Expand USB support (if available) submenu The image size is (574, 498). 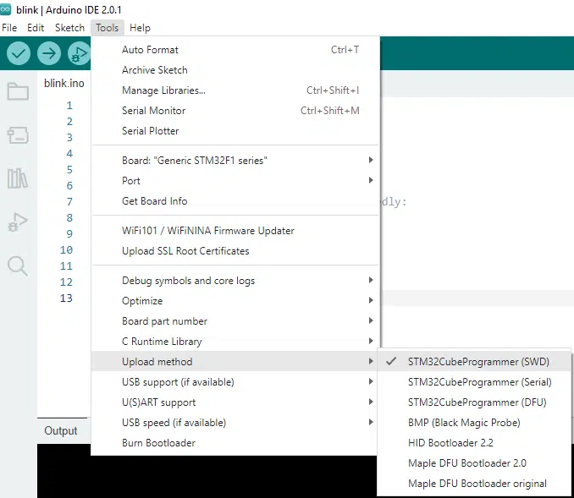click(x=235, y=382)
